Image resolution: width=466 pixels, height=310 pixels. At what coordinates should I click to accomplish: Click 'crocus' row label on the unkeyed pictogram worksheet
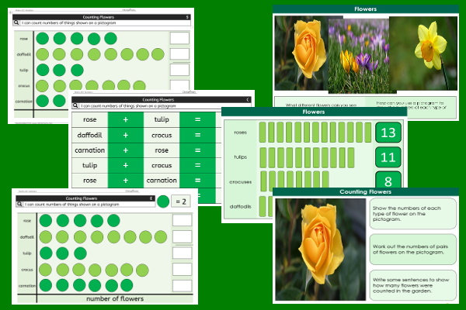pos(24,86)
